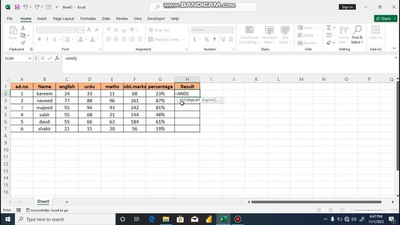400x225 pixels.
Task: Expand the formula bar chevron
Action: [x=396, y=58]
